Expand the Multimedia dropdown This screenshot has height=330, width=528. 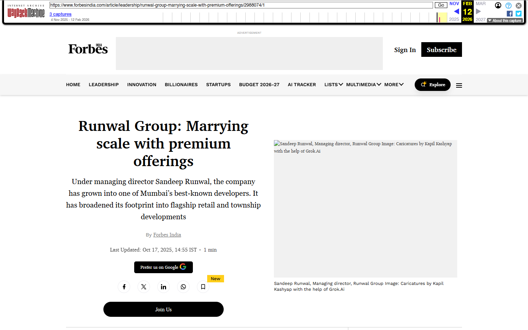[364, 85]
